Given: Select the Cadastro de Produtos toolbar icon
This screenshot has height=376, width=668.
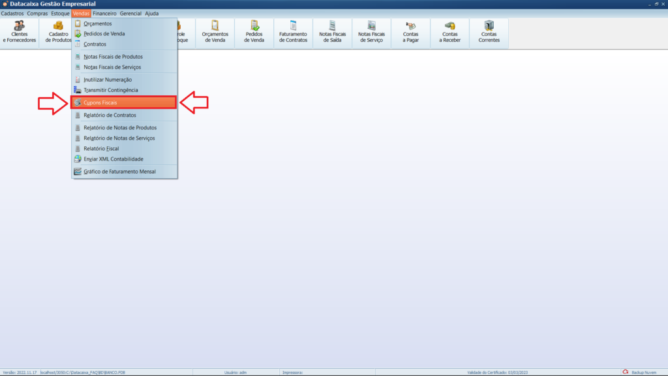Looking at the screenshot, I should (x=58, y=33).
